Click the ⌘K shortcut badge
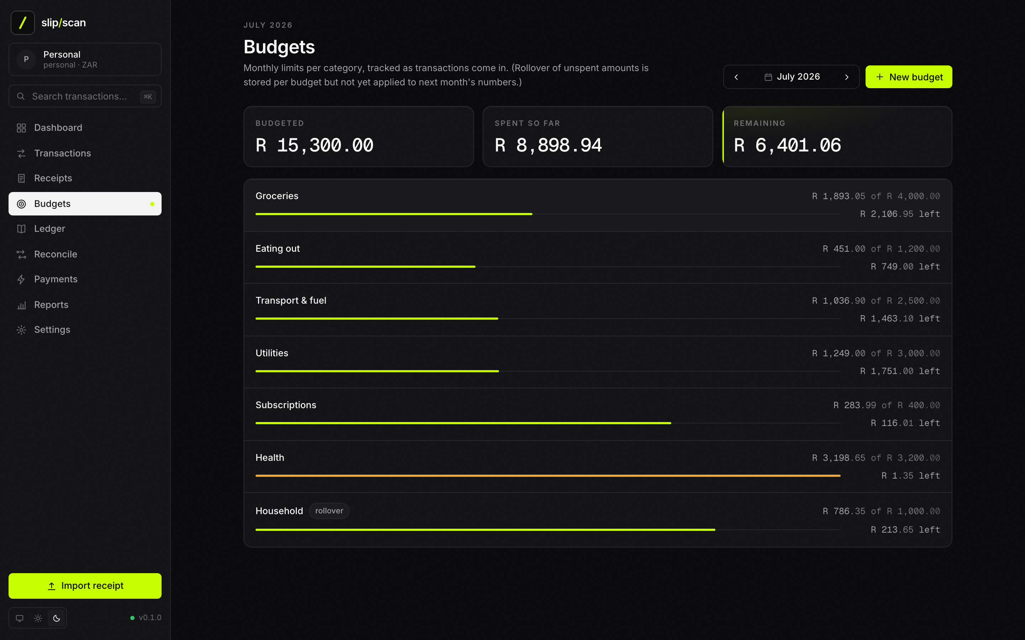 148,96
